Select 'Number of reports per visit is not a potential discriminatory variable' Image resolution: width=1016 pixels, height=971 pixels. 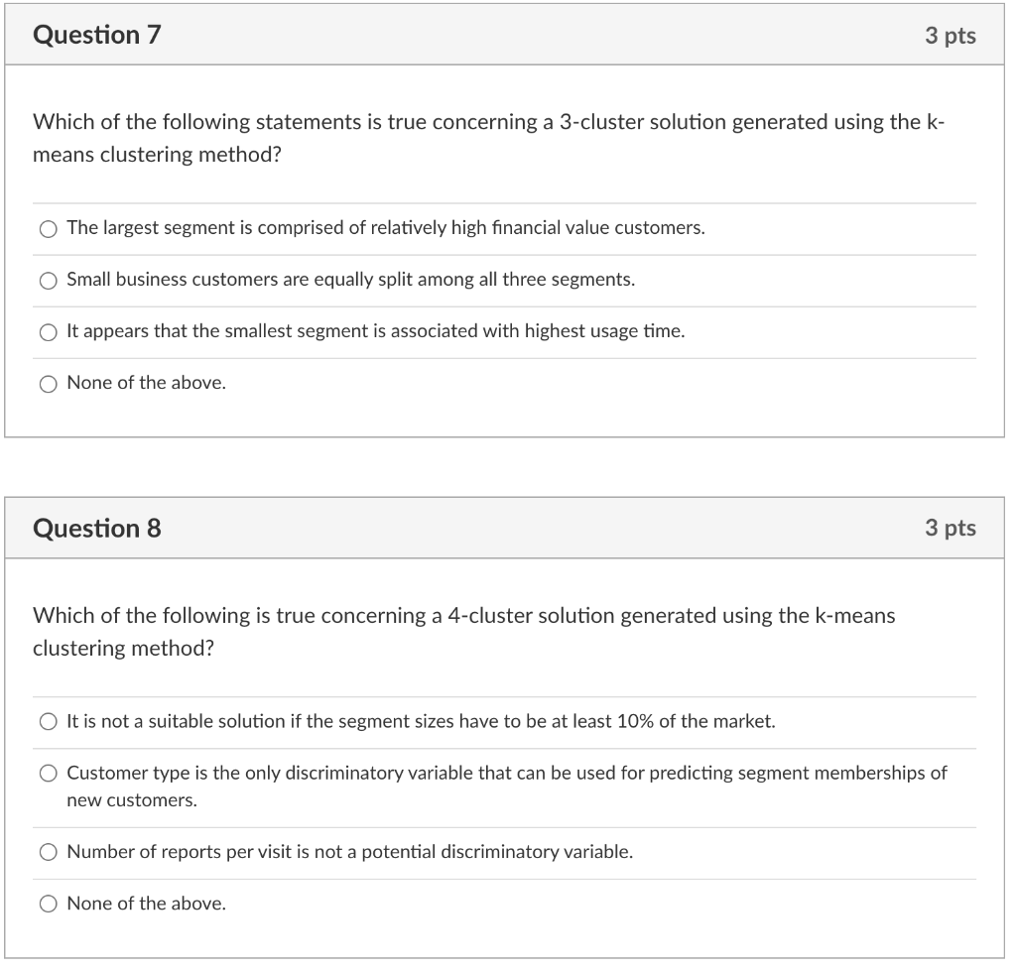(x=48, y=852)
